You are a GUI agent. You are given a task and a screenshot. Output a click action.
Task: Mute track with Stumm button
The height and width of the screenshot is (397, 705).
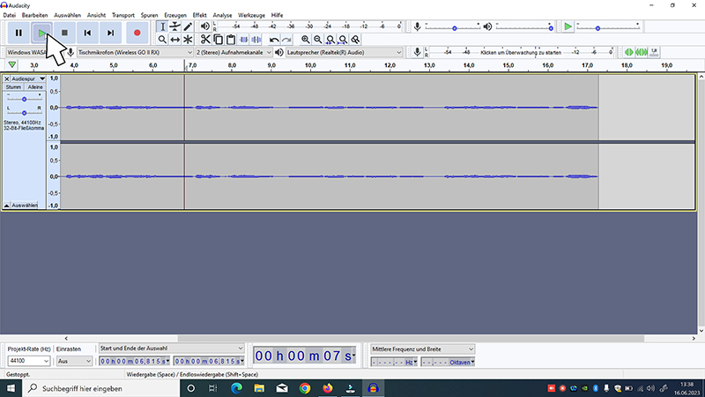coord(13,86)
